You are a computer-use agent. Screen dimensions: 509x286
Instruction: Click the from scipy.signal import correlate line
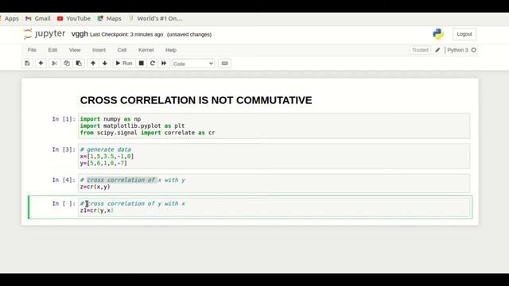(x=147, y=133)
